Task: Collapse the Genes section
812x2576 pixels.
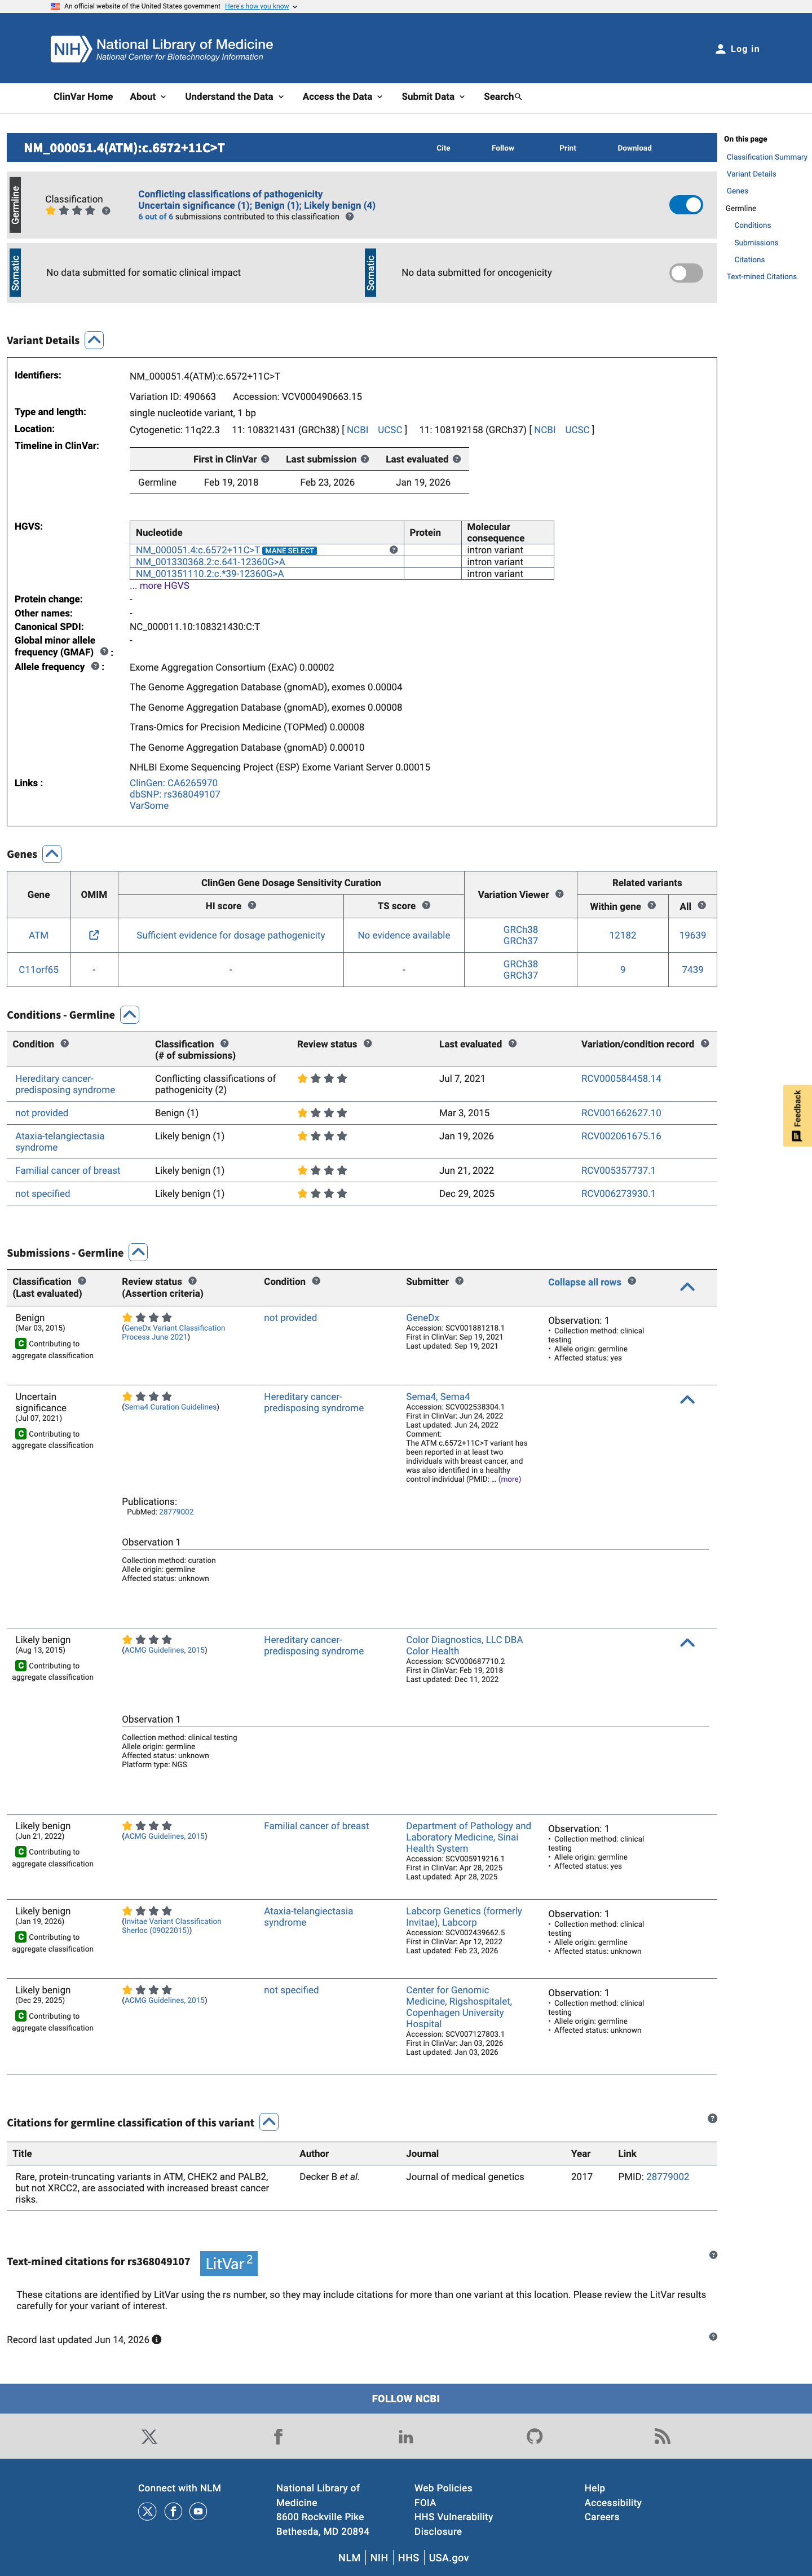Action: [52, 854]
